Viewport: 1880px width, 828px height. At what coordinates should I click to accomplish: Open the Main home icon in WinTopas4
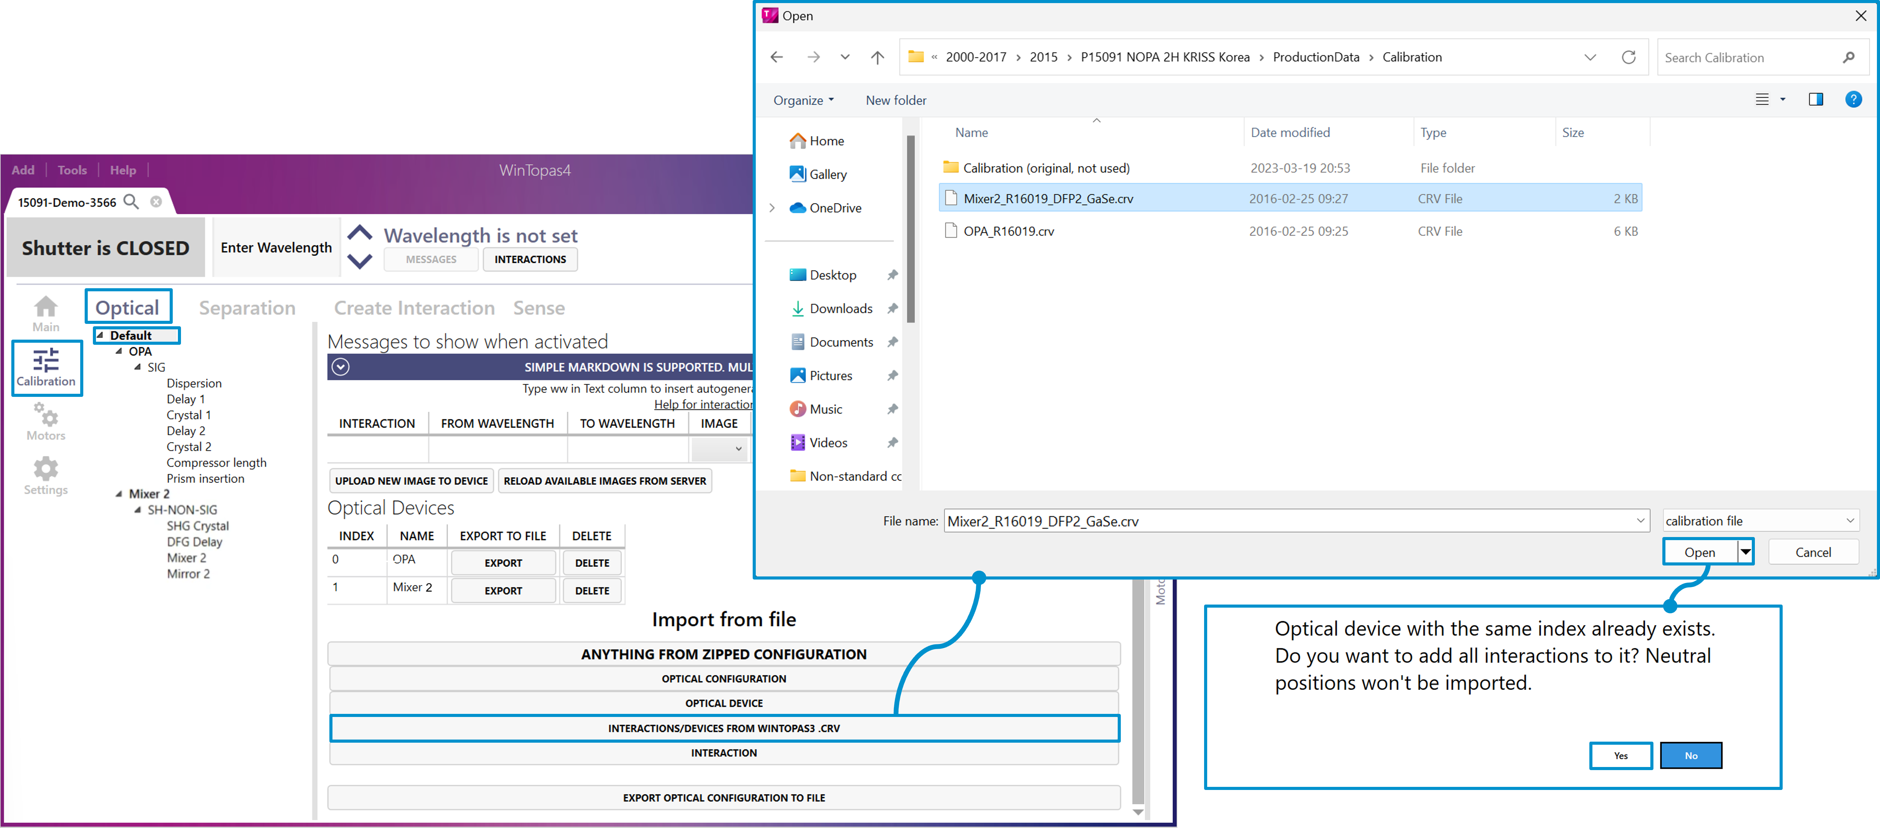point(45,314)
